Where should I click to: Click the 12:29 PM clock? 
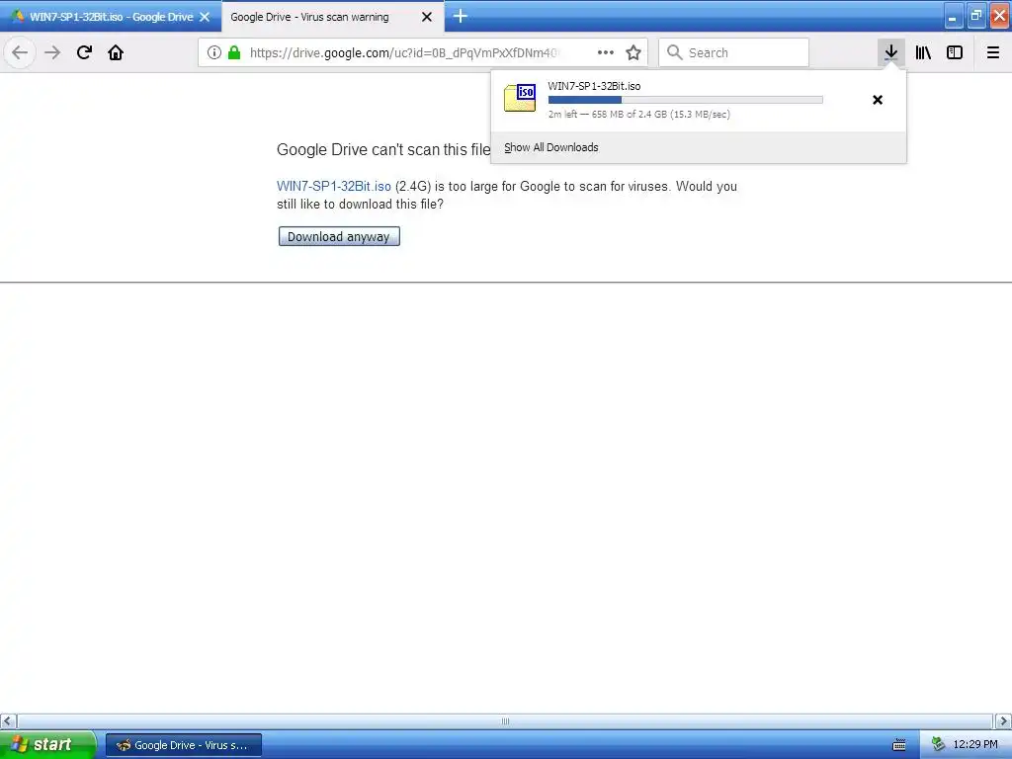click(975, 744)
